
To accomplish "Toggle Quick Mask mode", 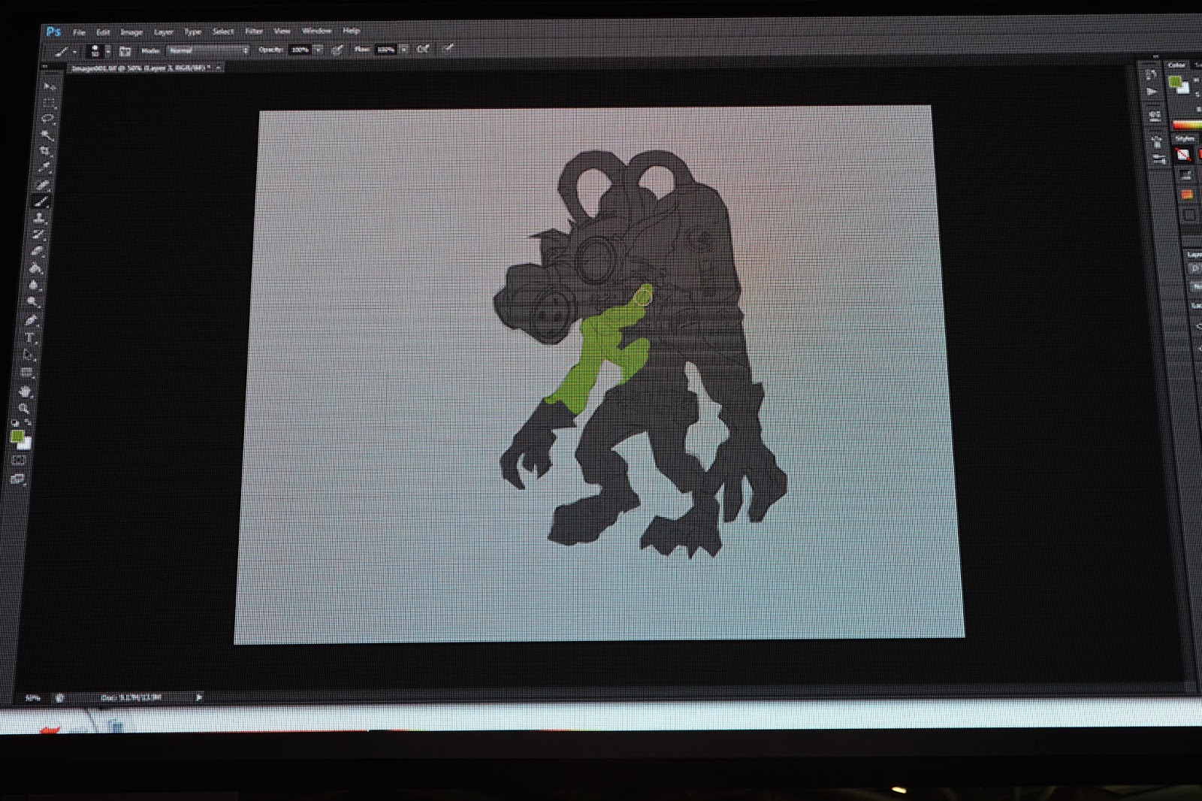I will pyautogui.click(x=19, y=460).
